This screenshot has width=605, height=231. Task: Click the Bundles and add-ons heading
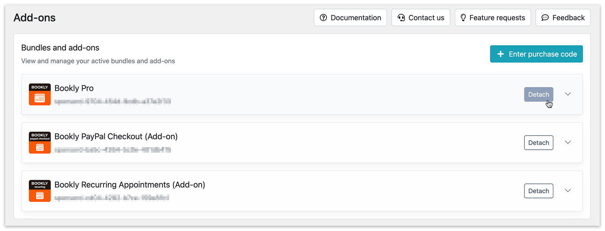click(x=60, y=48)
